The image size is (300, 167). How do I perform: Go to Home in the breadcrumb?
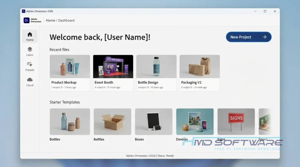50,20
